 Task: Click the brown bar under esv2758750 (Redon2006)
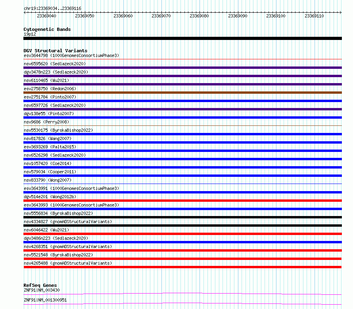click(x=182, y=93)
